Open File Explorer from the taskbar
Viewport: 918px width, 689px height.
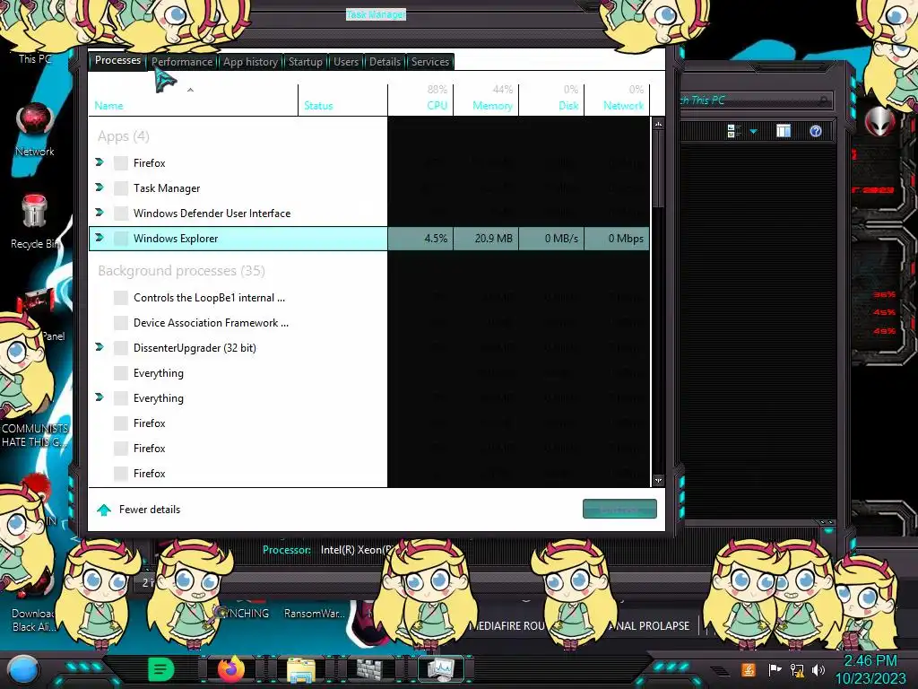point(301,669)
